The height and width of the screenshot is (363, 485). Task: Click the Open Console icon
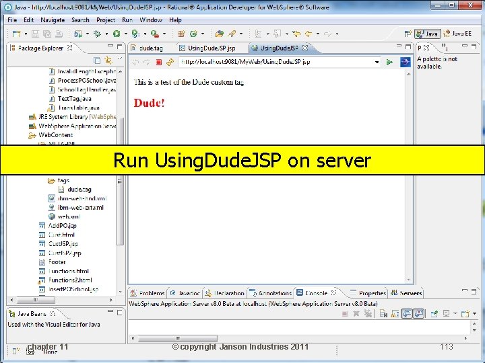465,314
